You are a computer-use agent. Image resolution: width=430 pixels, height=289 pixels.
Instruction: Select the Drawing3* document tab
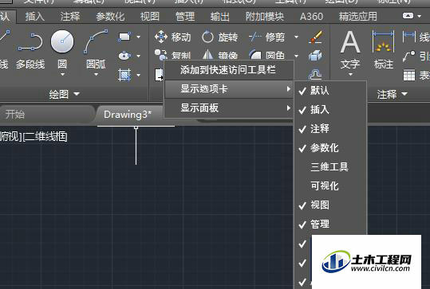[x=128, y=115]
